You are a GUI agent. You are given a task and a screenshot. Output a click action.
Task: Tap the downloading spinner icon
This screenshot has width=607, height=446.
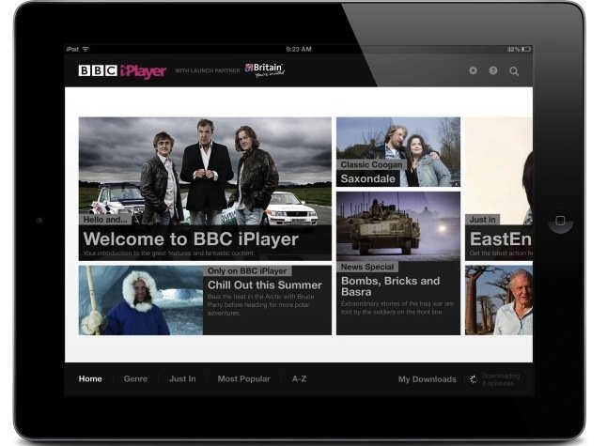coord(475,379)
